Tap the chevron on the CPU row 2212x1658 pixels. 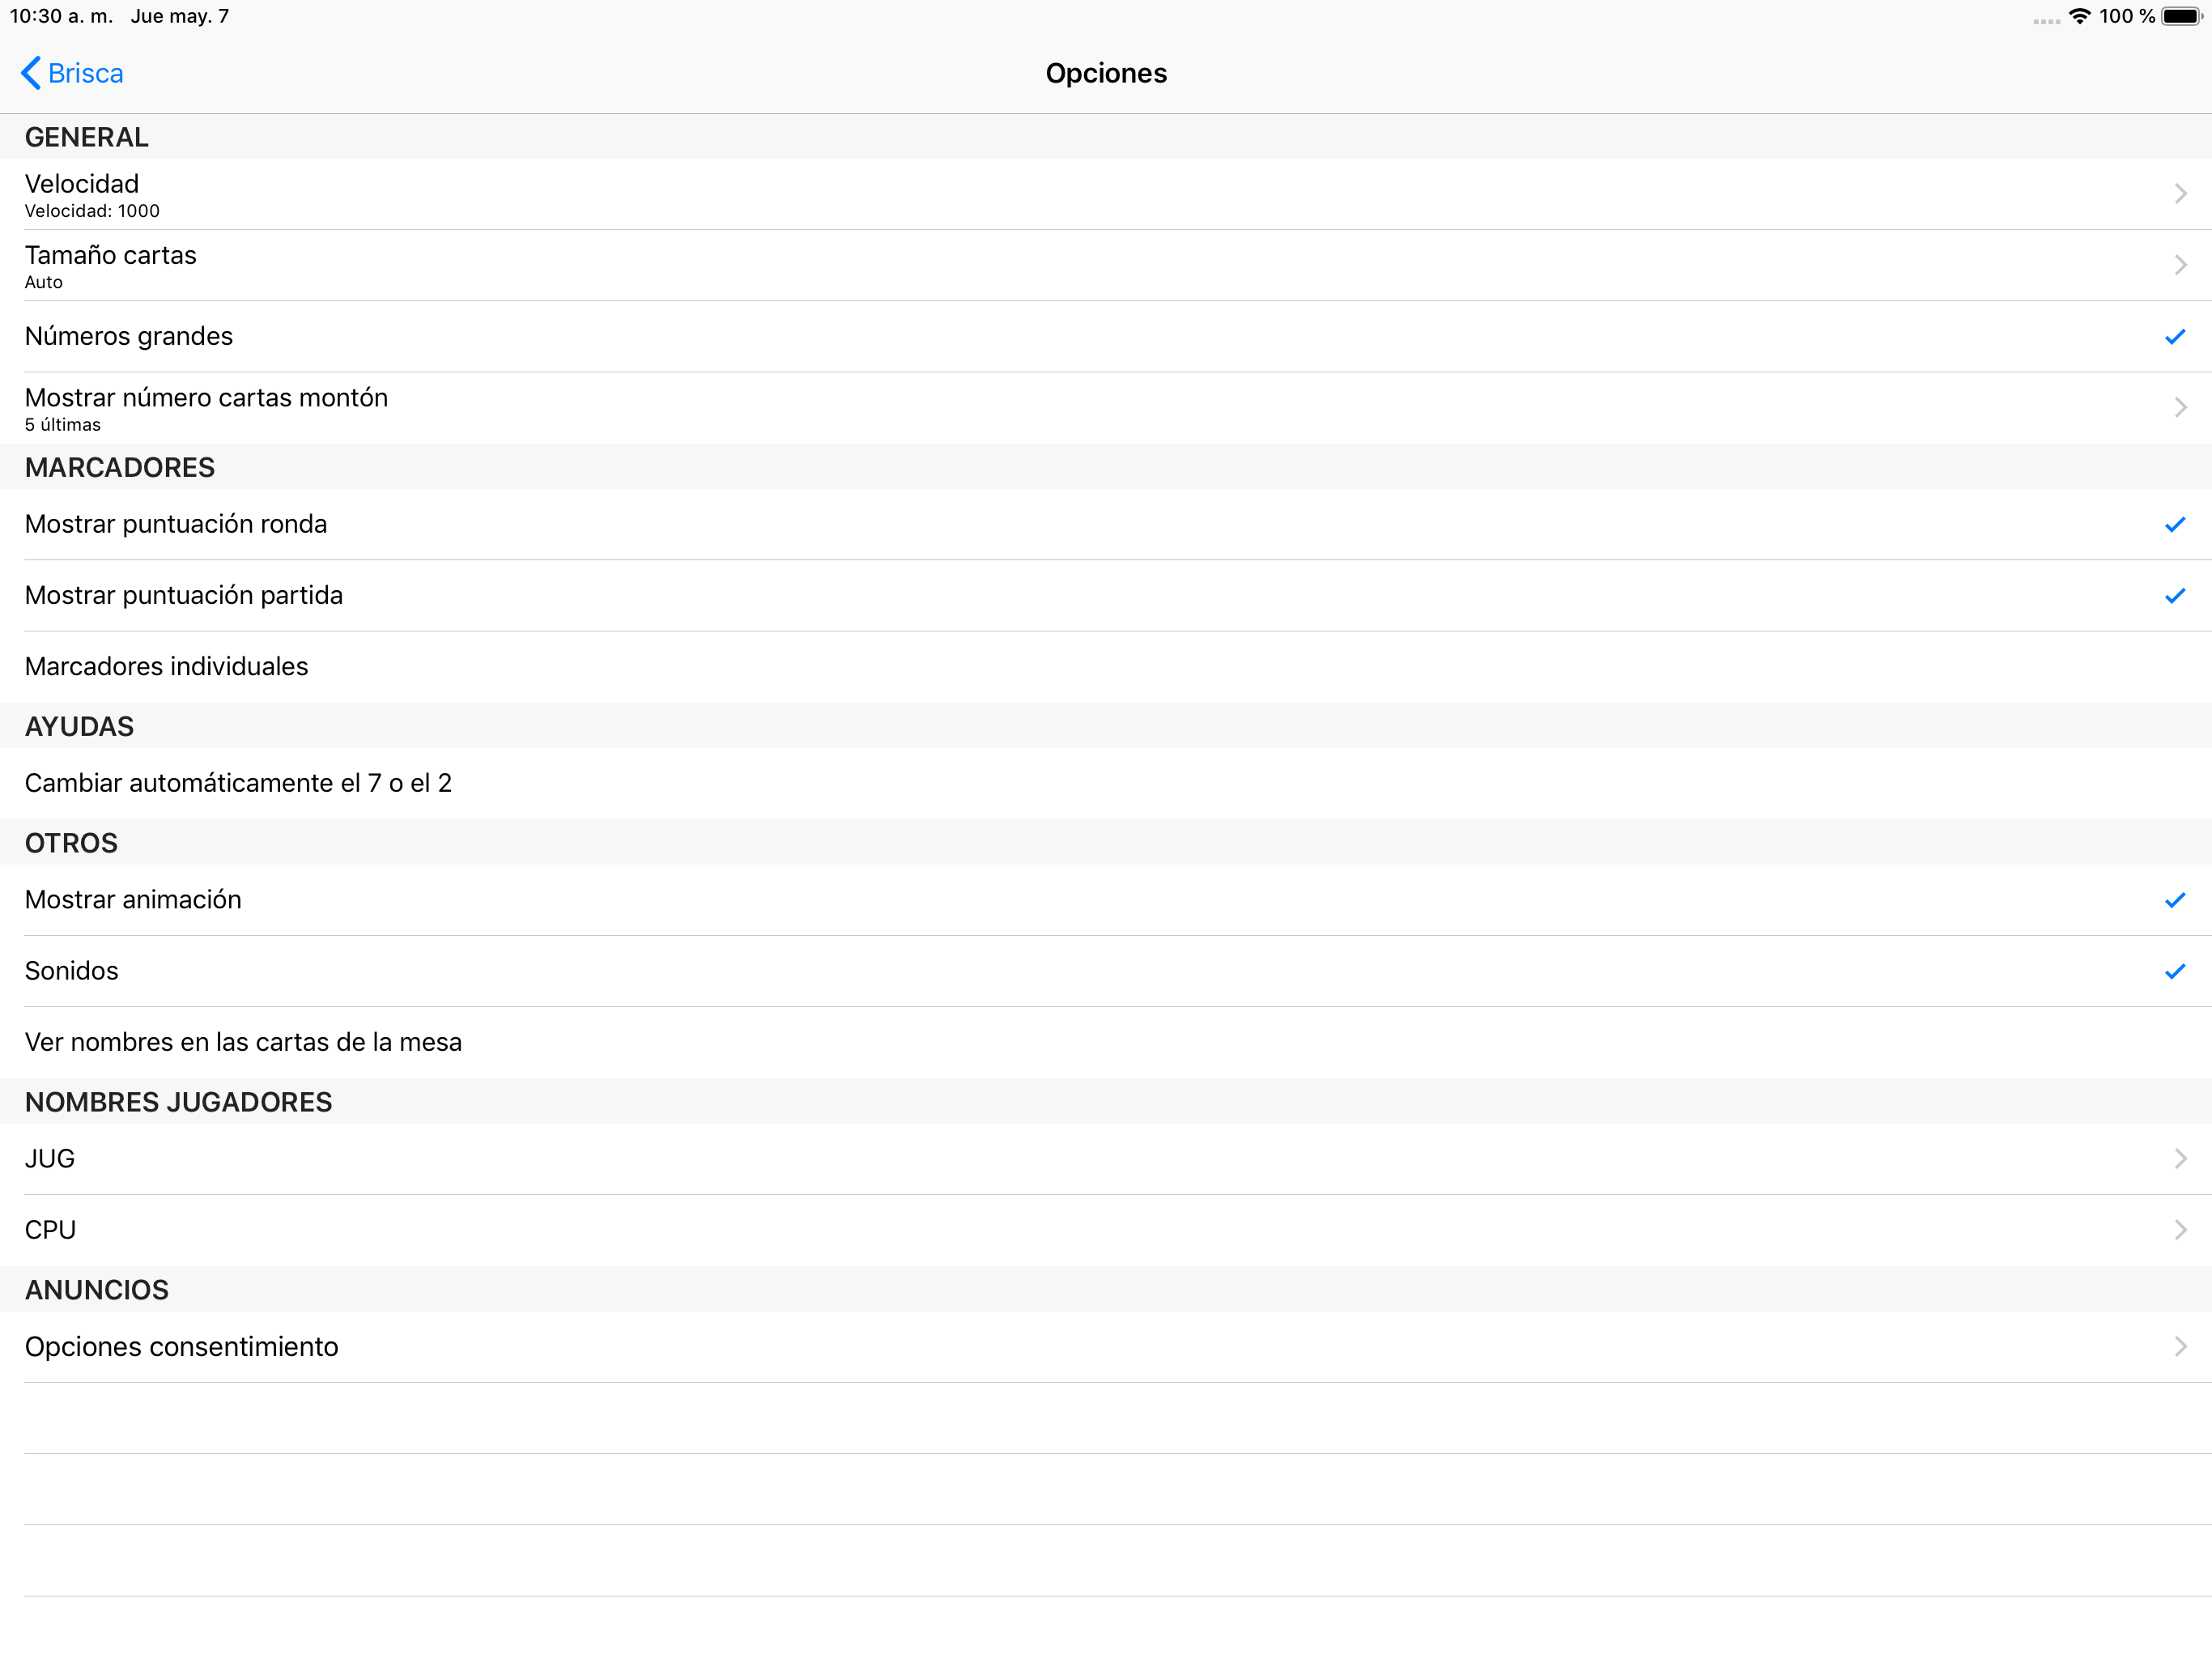click(x=2180, y=1229)
